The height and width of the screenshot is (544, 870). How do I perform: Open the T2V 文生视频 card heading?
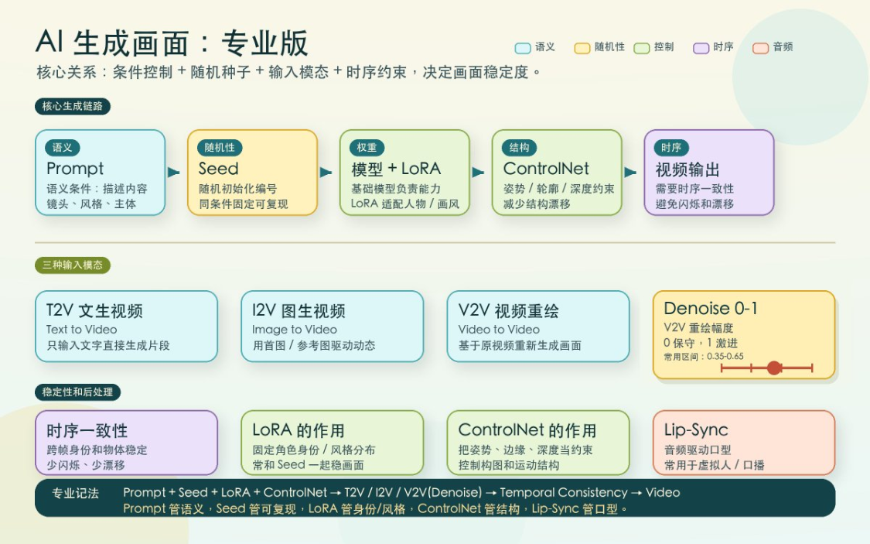[x=94, y=310]
